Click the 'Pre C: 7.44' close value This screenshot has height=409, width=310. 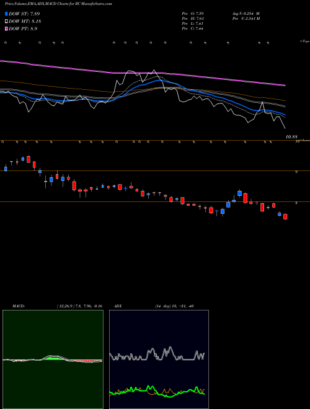pyautogui.click(x=193, y=29)
